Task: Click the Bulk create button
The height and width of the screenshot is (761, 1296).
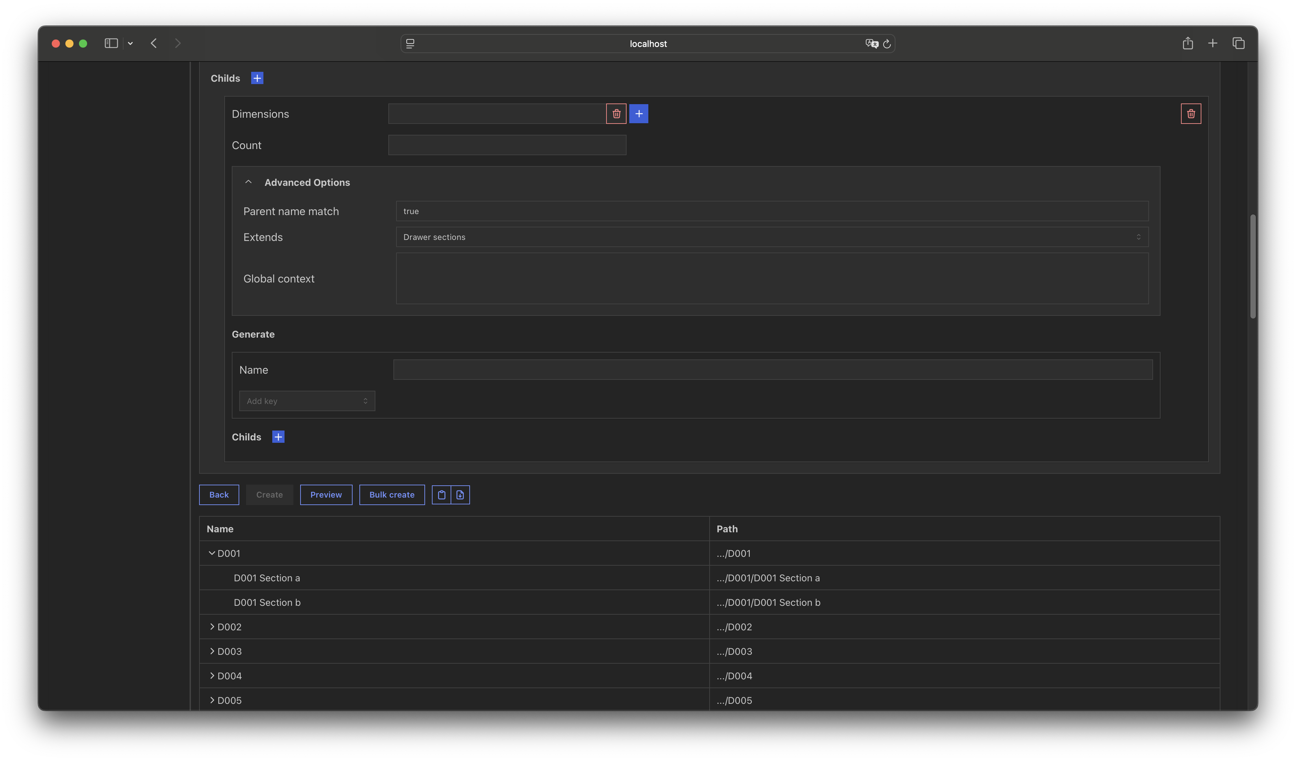Action: pyautogui.click(x=392, y=495)
